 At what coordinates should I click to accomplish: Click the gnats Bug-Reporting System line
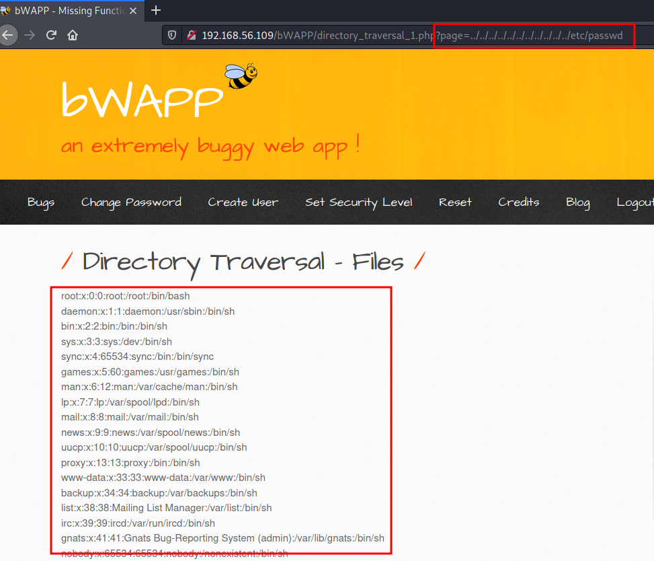pyautogui.click(x=222, y=538)
